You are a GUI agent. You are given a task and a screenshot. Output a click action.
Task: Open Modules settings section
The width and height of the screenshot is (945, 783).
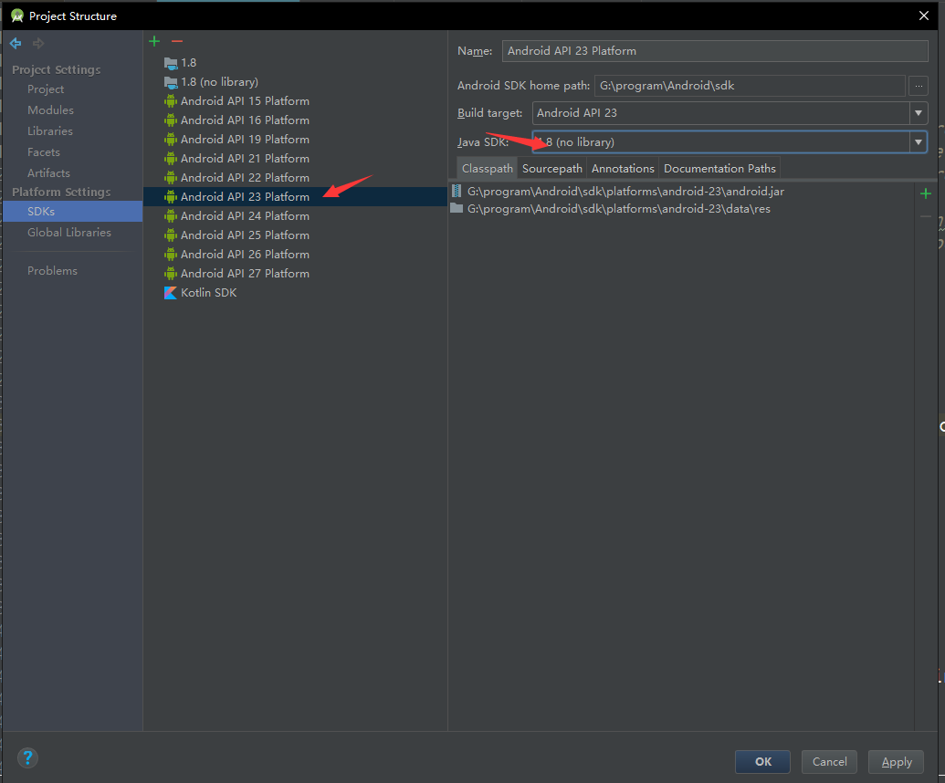50,110
